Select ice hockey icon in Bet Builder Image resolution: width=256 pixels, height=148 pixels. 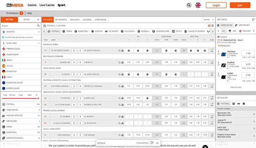click(x=239, y=104)
